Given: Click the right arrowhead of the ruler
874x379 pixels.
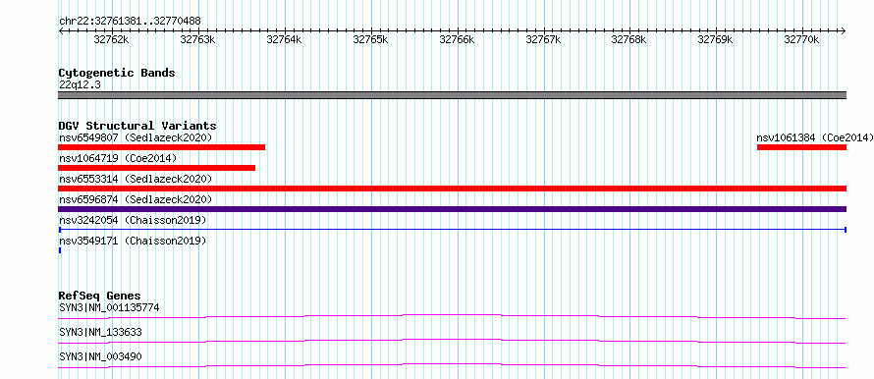Looking at the screenshot, I should [844, 31].
